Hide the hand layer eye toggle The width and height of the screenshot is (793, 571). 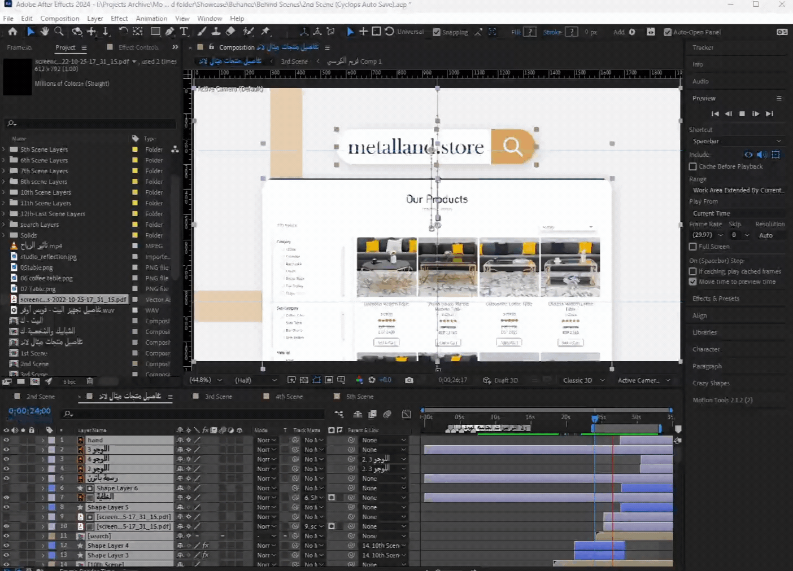[6, 440]
